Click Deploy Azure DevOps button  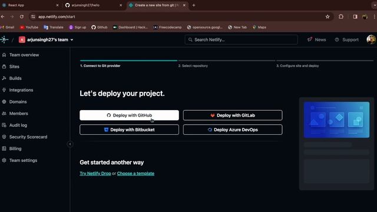233,130
